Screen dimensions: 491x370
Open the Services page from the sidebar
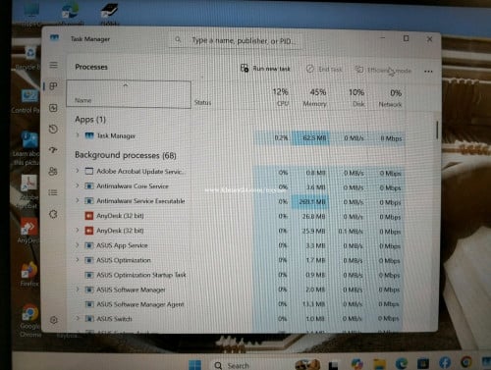[53, 214]
